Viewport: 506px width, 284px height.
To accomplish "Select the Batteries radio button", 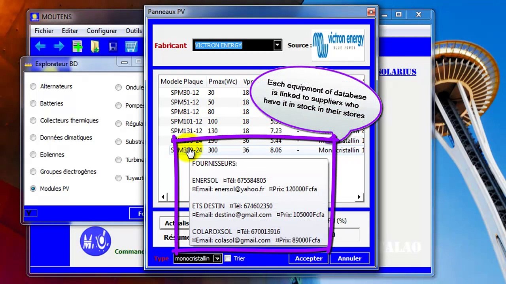I will click(x=33, y=103).
